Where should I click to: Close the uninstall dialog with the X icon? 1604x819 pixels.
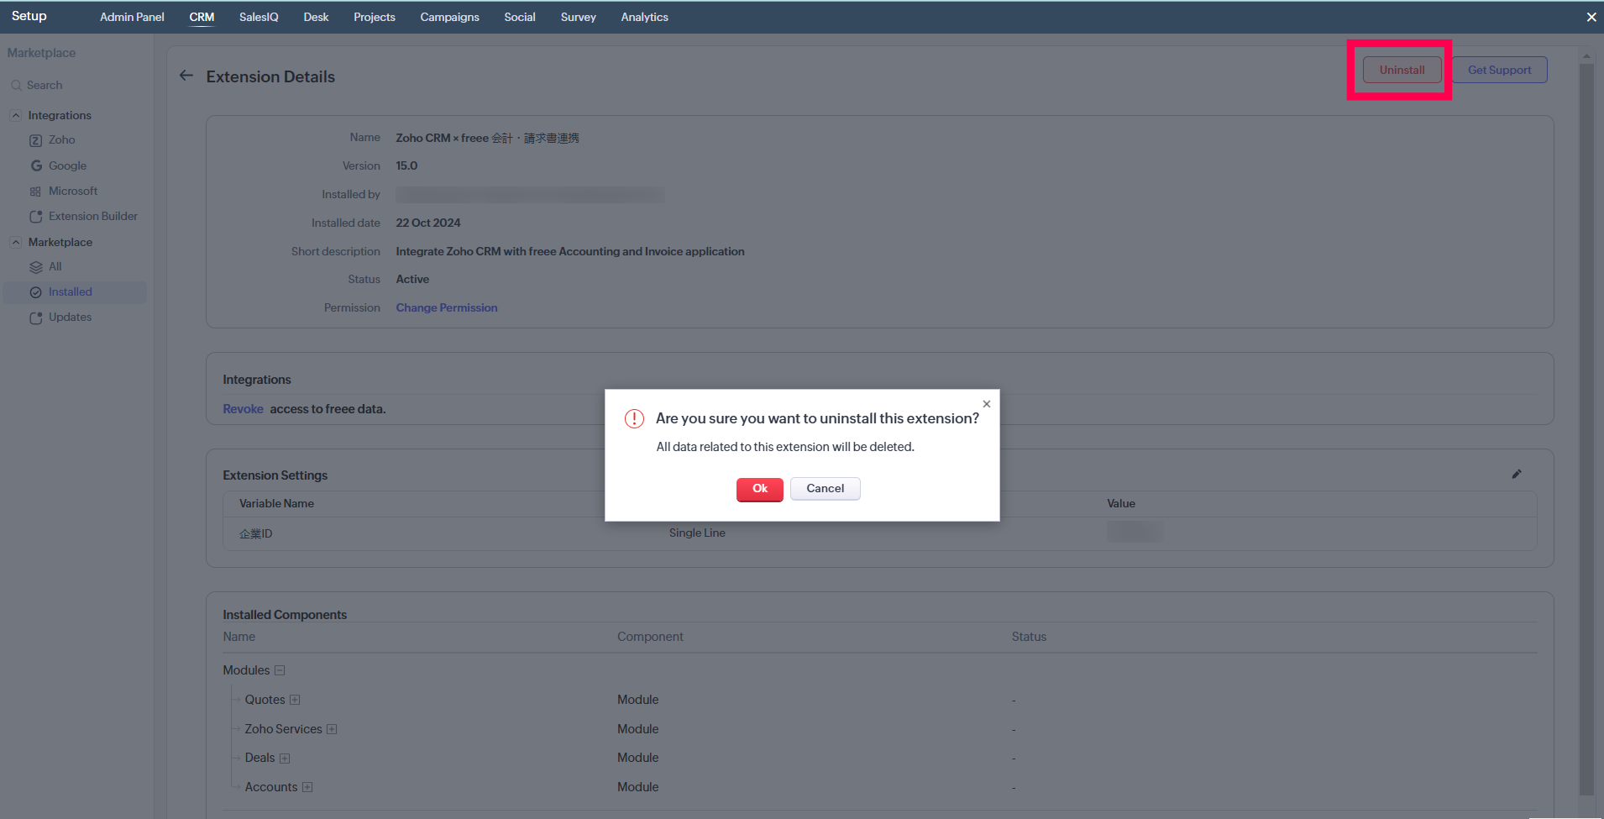click(987, 404)
